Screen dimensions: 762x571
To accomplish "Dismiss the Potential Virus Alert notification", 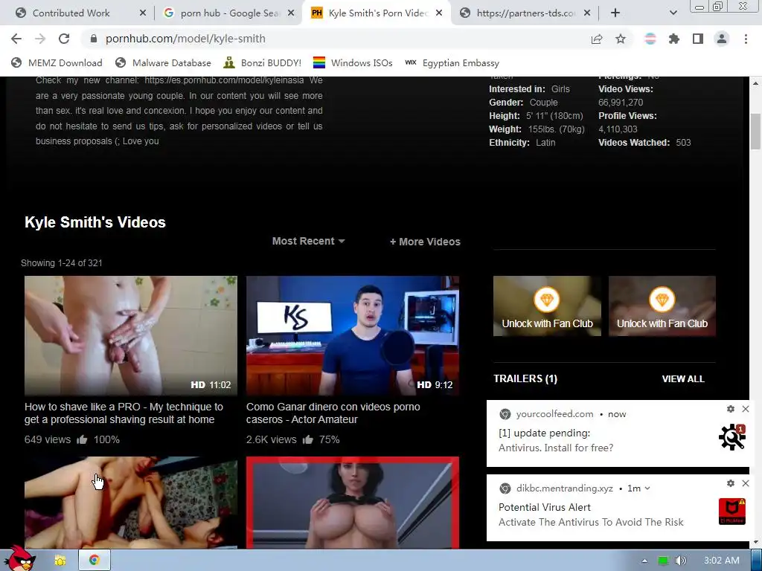I will point(746,483).
